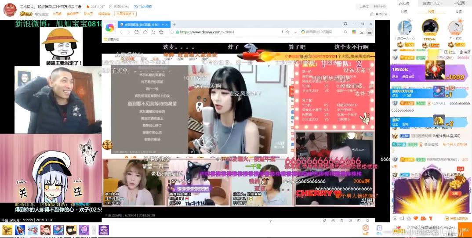Screen dimensions: 472x238
Task: Click the browser home icon
Action: tap(145, 32)
